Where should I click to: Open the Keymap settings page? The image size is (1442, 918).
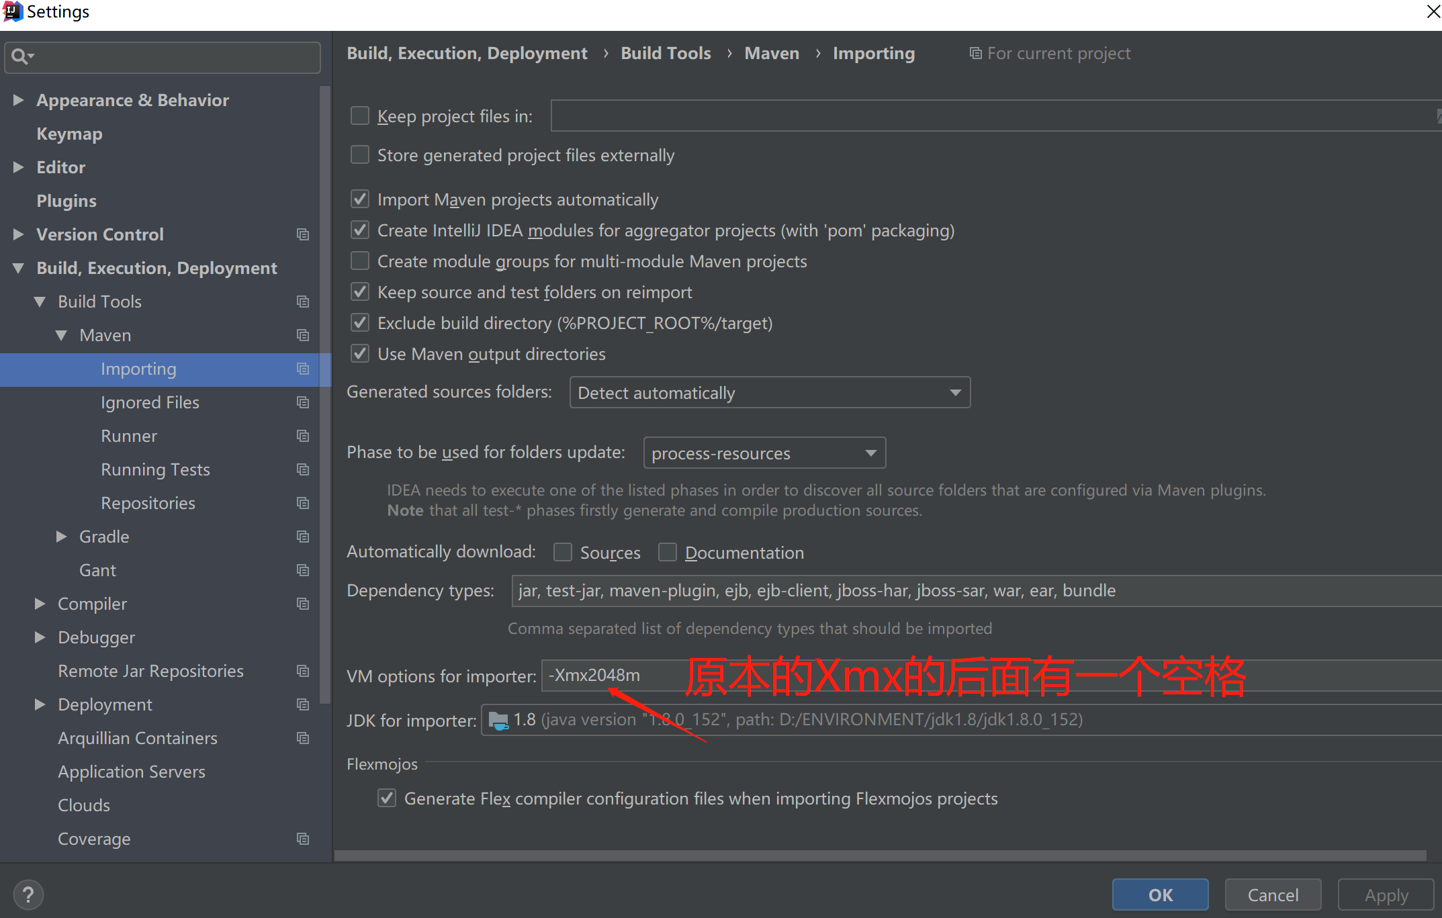click(69, 134)
